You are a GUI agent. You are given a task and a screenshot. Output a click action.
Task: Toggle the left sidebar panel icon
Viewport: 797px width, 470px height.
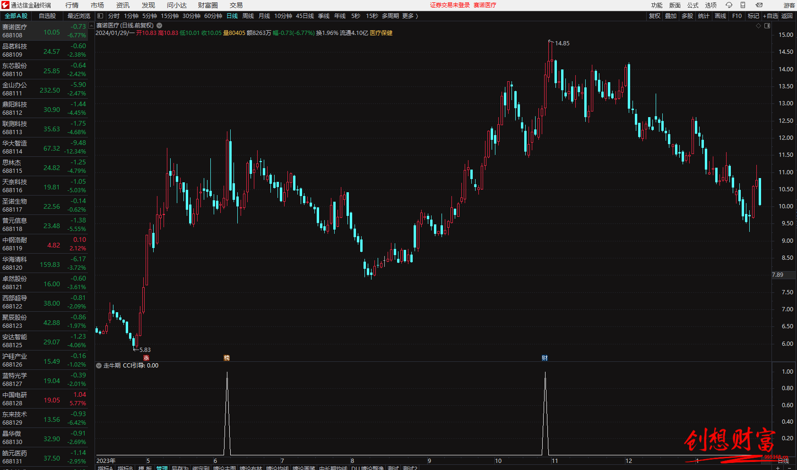pos(100,16)
